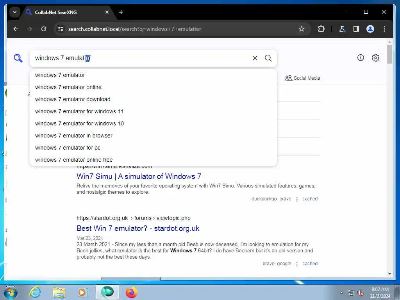Select 'windows 7 emulator online free' suggestion
This screenshot has width=400, height=300.
[153, 160]
